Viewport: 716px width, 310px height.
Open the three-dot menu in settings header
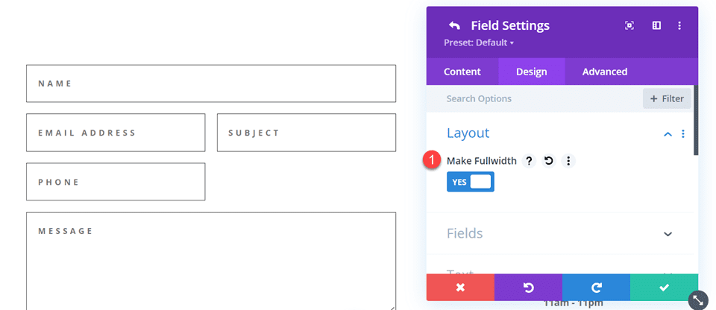click(x=679, y=25)
